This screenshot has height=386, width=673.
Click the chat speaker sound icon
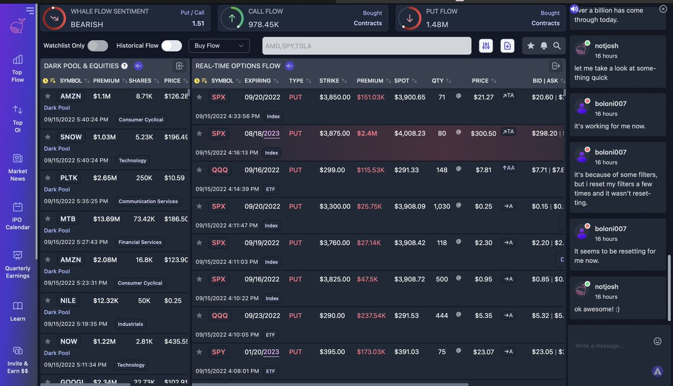point(574,9)
